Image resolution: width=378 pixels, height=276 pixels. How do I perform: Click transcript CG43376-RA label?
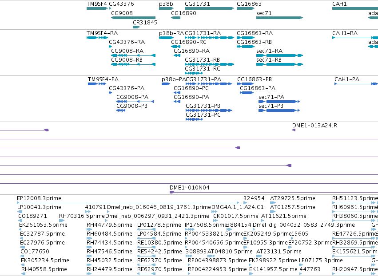(127, 42)
